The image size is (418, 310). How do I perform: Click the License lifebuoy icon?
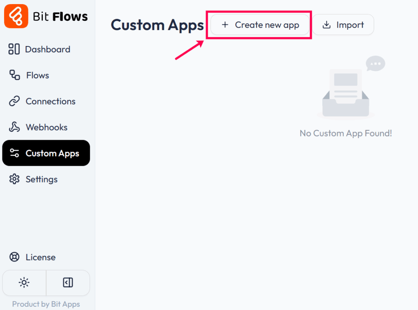tap(14, 257)
